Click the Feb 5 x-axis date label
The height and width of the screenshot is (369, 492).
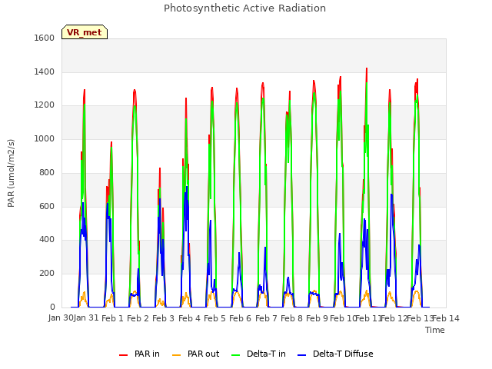214,318
